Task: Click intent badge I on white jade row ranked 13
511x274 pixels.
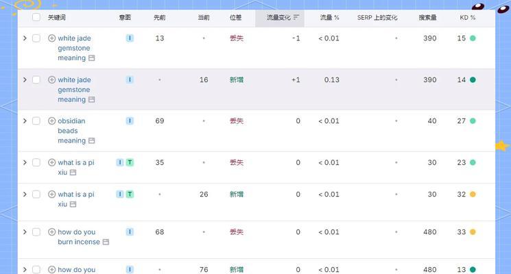Action: point(130,38)
